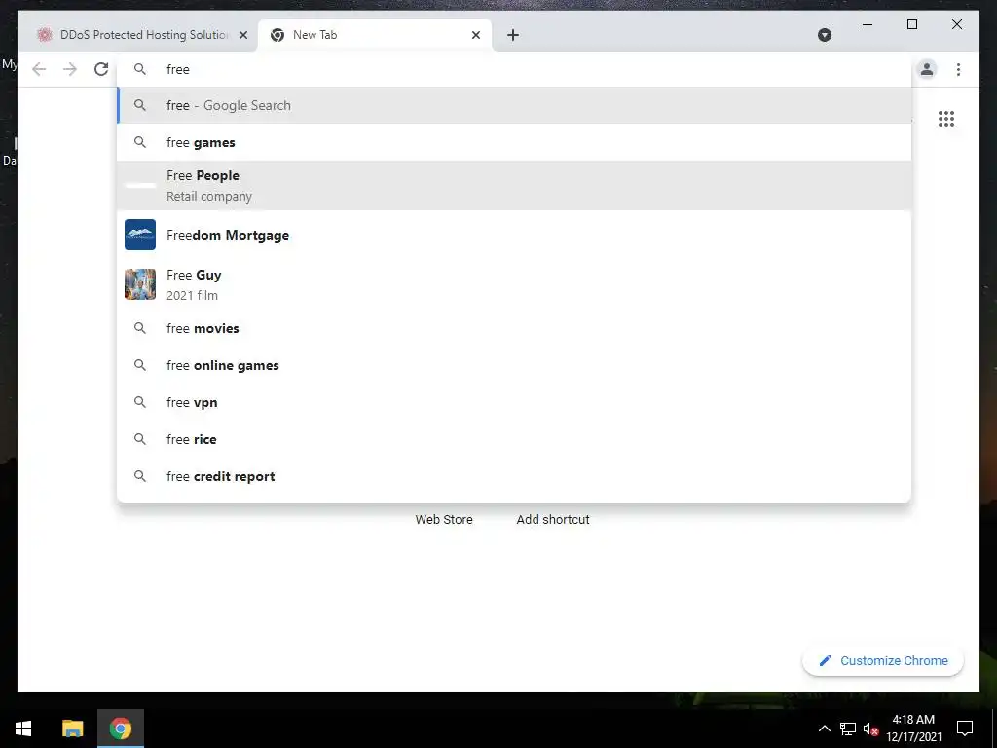Viewport: 997px width, 748px height.
Task: Click the tab search dropdown arrow icon
Action: [825, 35]
